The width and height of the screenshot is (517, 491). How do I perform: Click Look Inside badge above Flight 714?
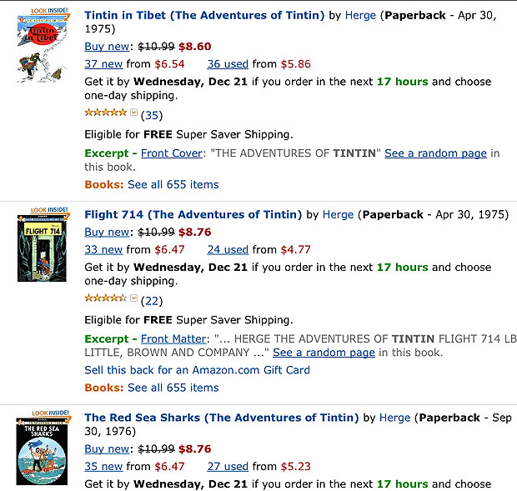[49, 210]
